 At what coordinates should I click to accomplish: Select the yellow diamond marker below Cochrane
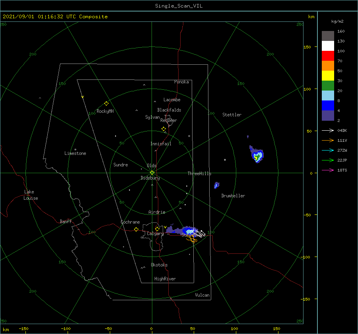tap(136, 229)
